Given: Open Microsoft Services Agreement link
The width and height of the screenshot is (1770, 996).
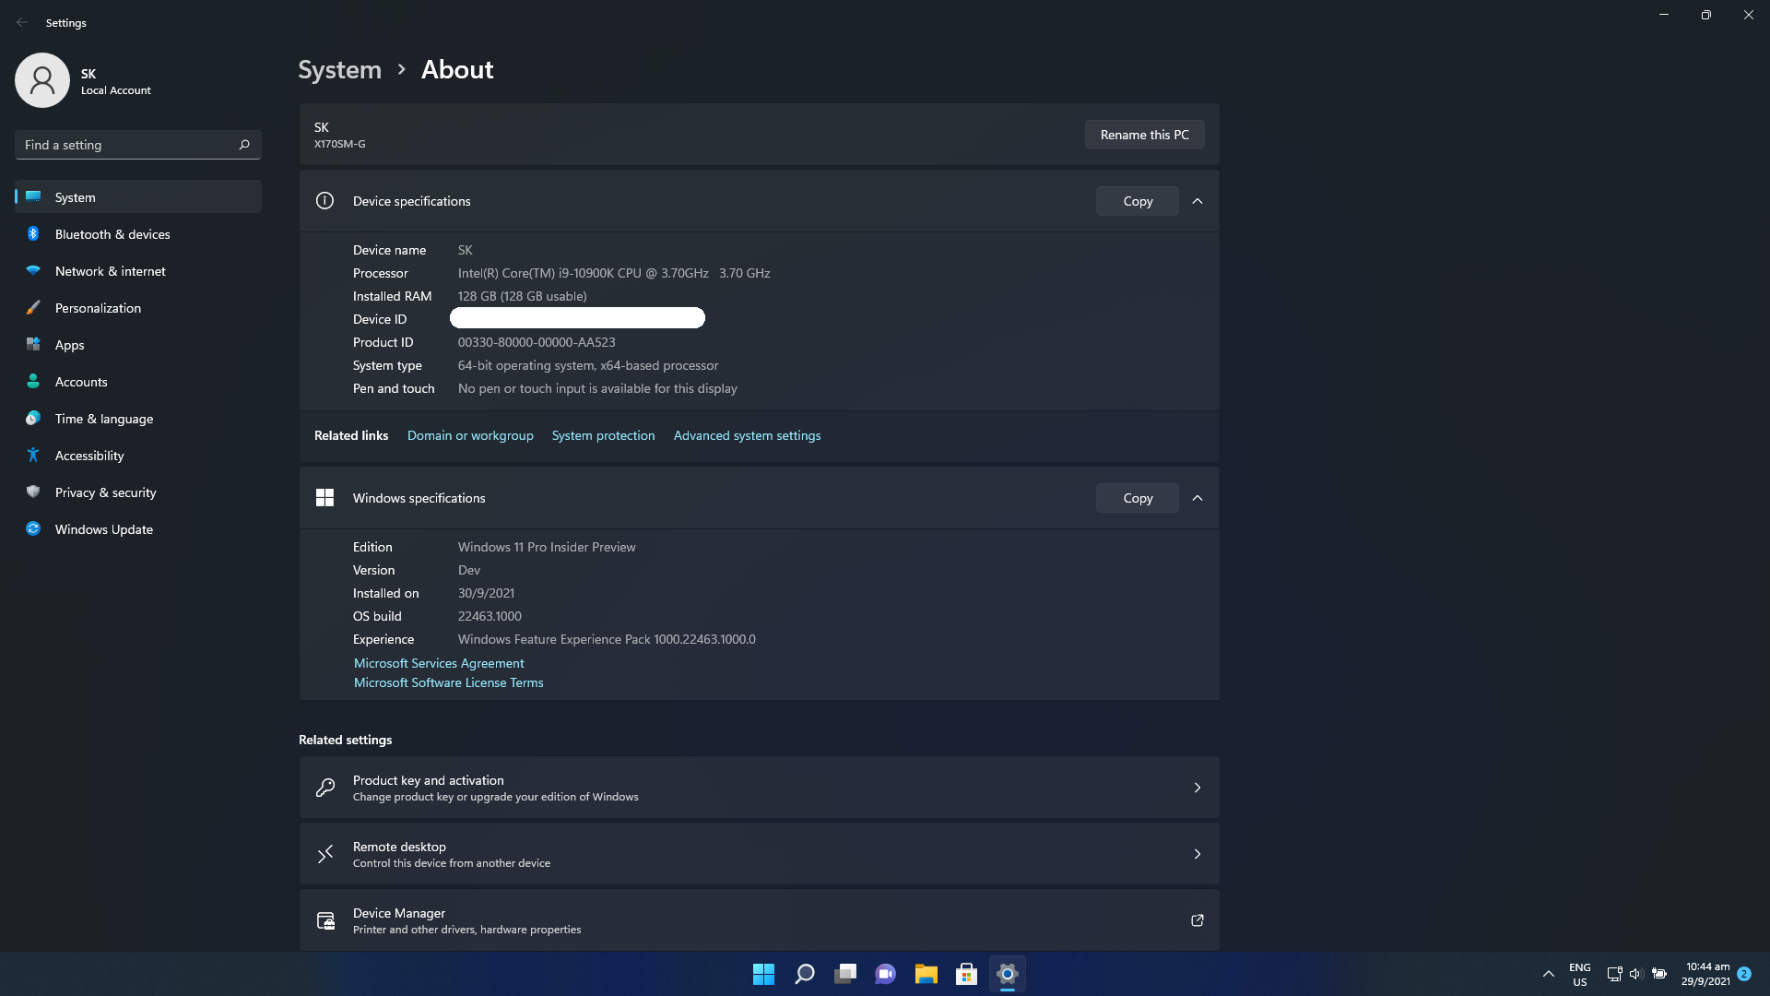Looking at the screenshot, I should [439, 663].
